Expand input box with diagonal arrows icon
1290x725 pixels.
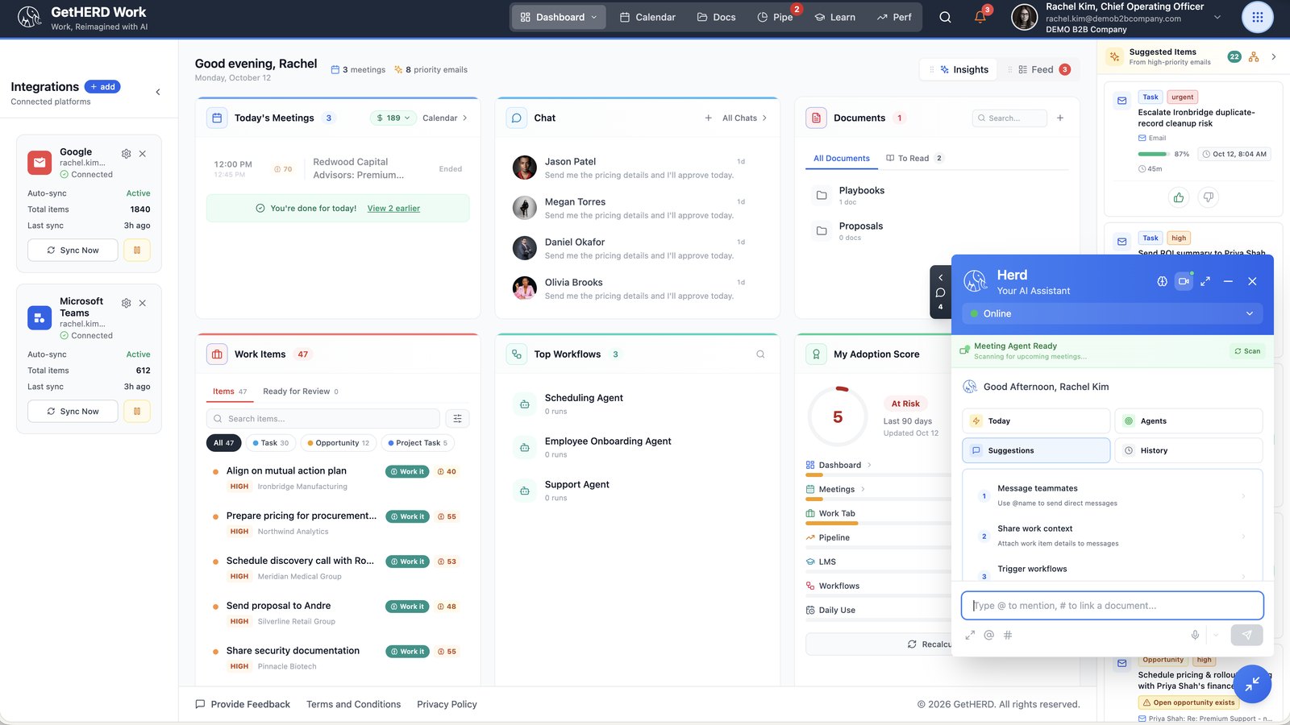pos(970,635)
